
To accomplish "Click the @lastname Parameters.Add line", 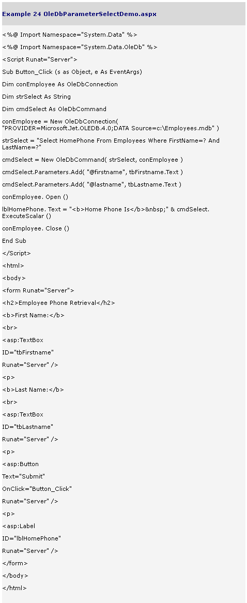I will coord(91,184).
